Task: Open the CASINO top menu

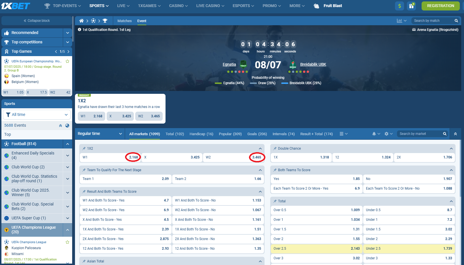Action: coord(179,6)
